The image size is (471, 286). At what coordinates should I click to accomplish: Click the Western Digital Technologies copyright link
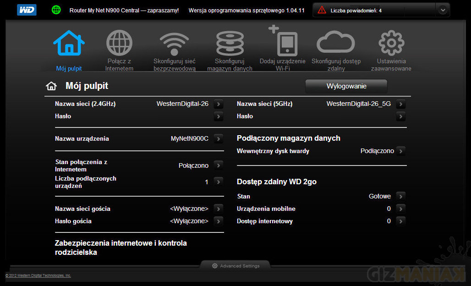[38, 275]
